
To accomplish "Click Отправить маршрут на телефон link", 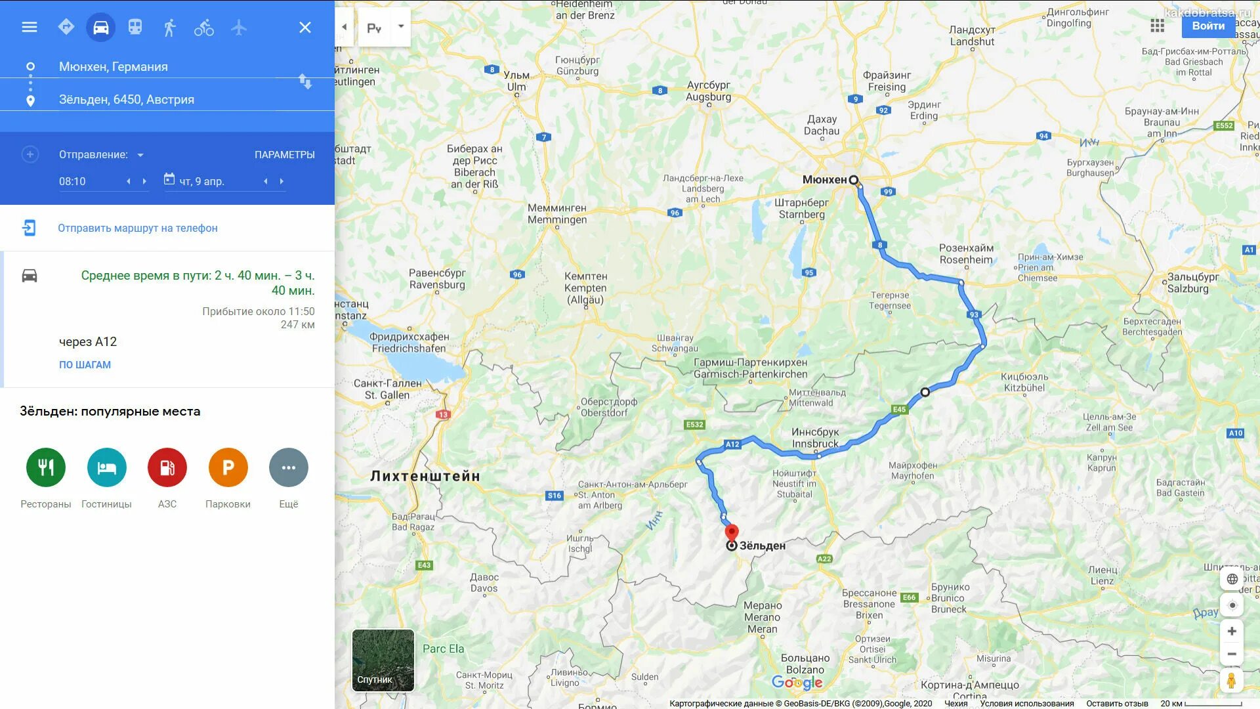I will tap(138, 228).
